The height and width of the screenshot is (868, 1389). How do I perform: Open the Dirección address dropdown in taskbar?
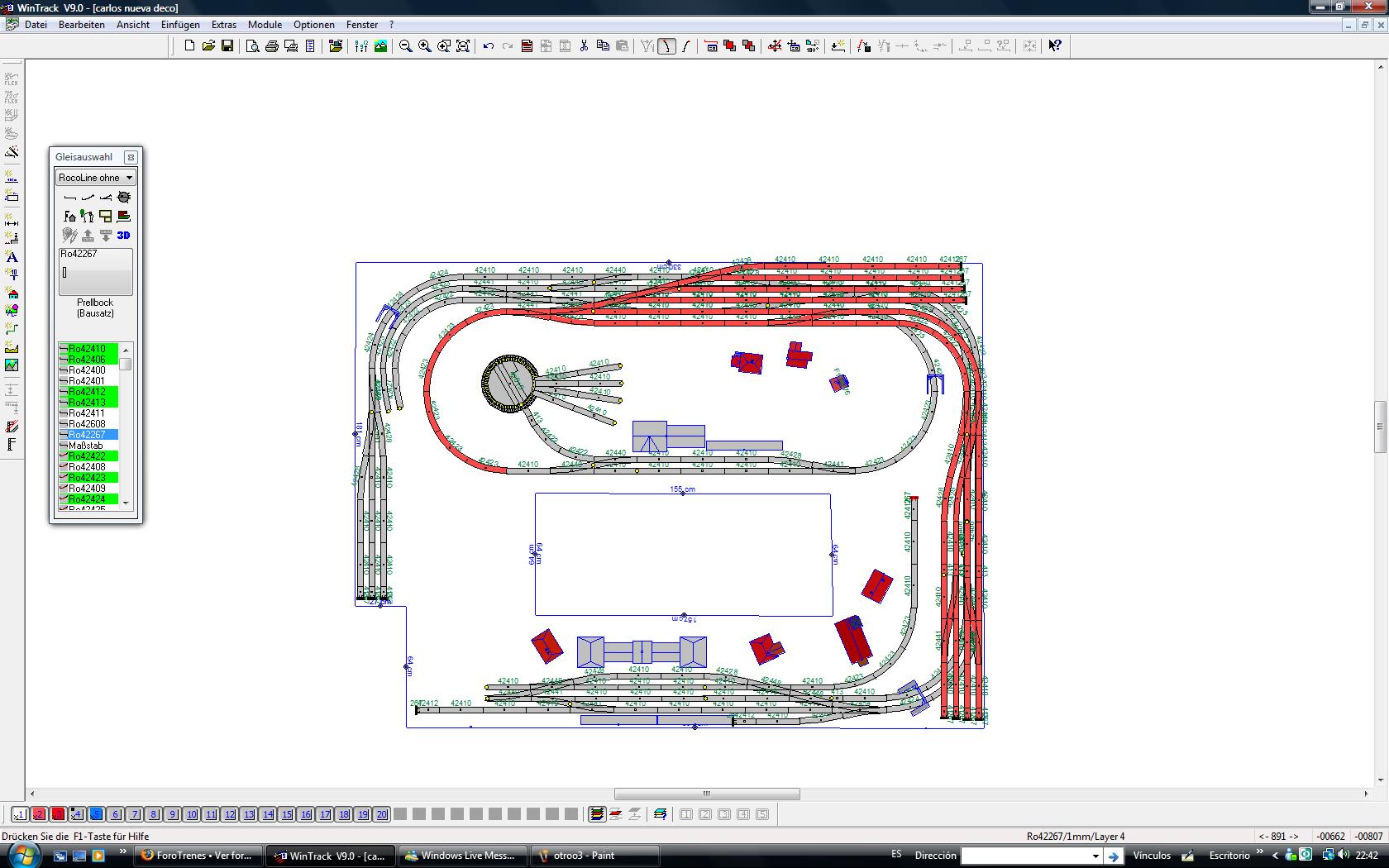click(1095, 856)
